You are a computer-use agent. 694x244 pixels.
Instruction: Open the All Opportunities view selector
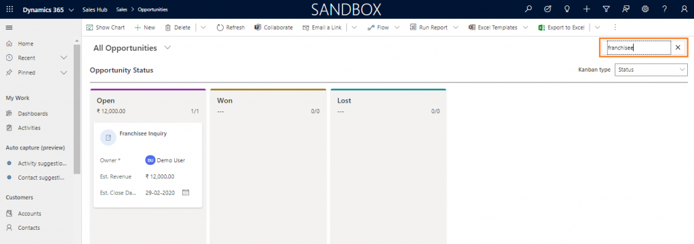(x=167, y=48)
